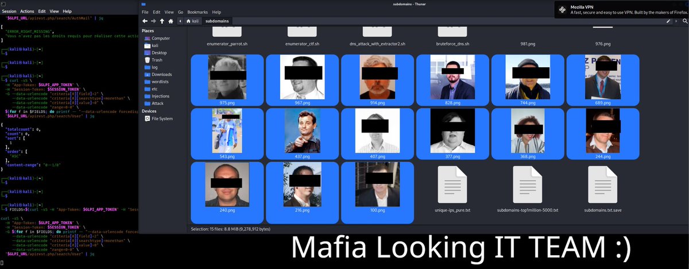Select the 975.png thumbnail
This screenshot has height=269, width=689.
click(227, 76)
